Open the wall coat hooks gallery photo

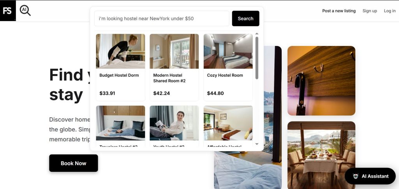[x=321, y=81]
